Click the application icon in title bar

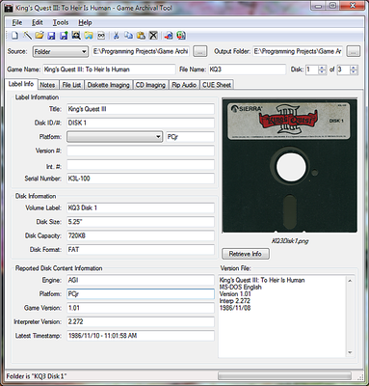tap(9, 8)
